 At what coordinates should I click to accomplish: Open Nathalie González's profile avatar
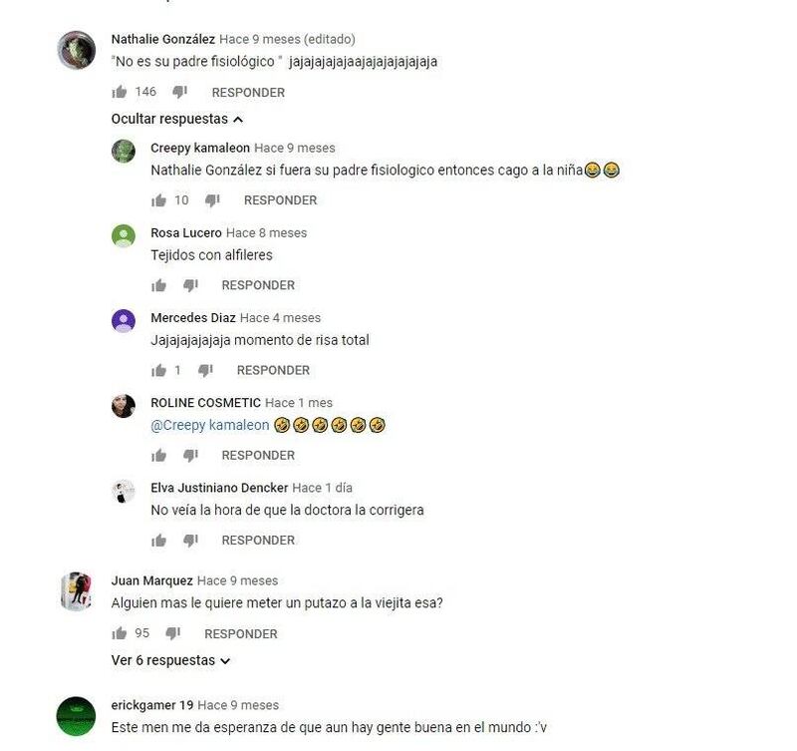77,50
